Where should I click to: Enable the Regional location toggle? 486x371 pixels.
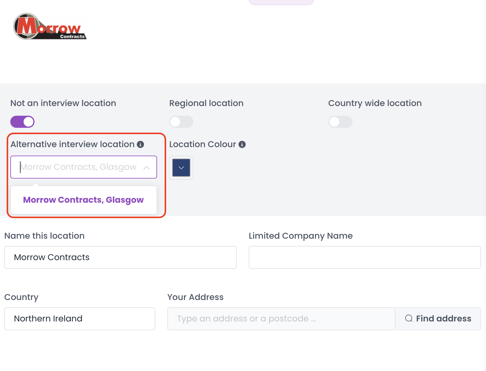pos(181,122)
